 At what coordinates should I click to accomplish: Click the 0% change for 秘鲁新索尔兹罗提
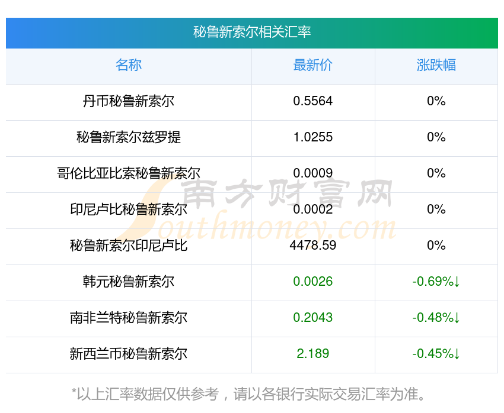click(436, 137)
